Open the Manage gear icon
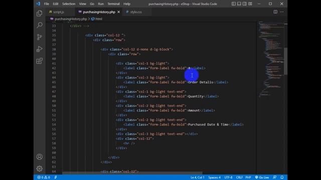Viewport: 321px width, 180px height. [39, 168]
